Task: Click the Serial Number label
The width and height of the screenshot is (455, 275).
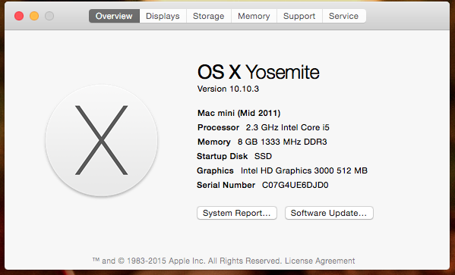Action: (226, 185)
